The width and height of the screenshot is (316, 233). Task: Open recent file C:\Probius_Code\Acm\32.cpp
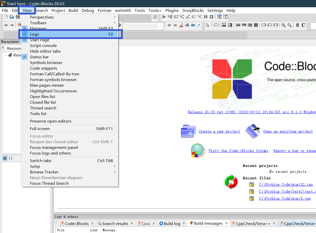(286, 184)
